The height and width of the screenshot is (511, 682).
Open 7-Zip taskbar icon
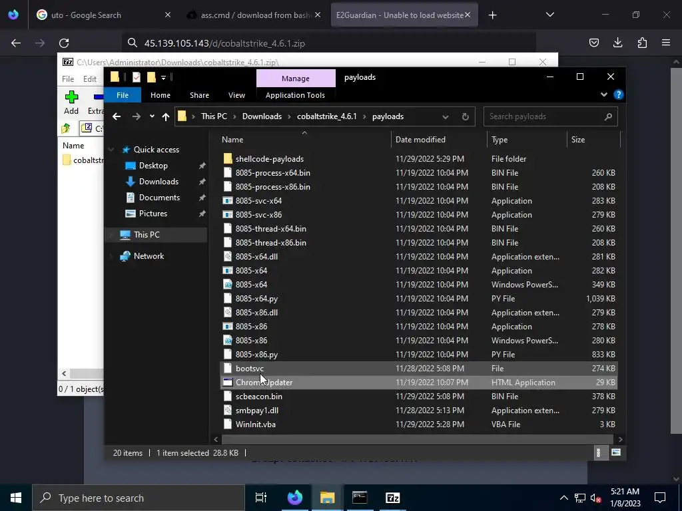click(392, 498)
